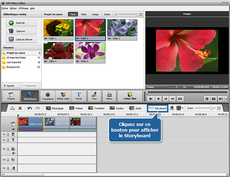Toggle eye icon on voice track
The image size is (230, 177).
[x=4, y=168]
